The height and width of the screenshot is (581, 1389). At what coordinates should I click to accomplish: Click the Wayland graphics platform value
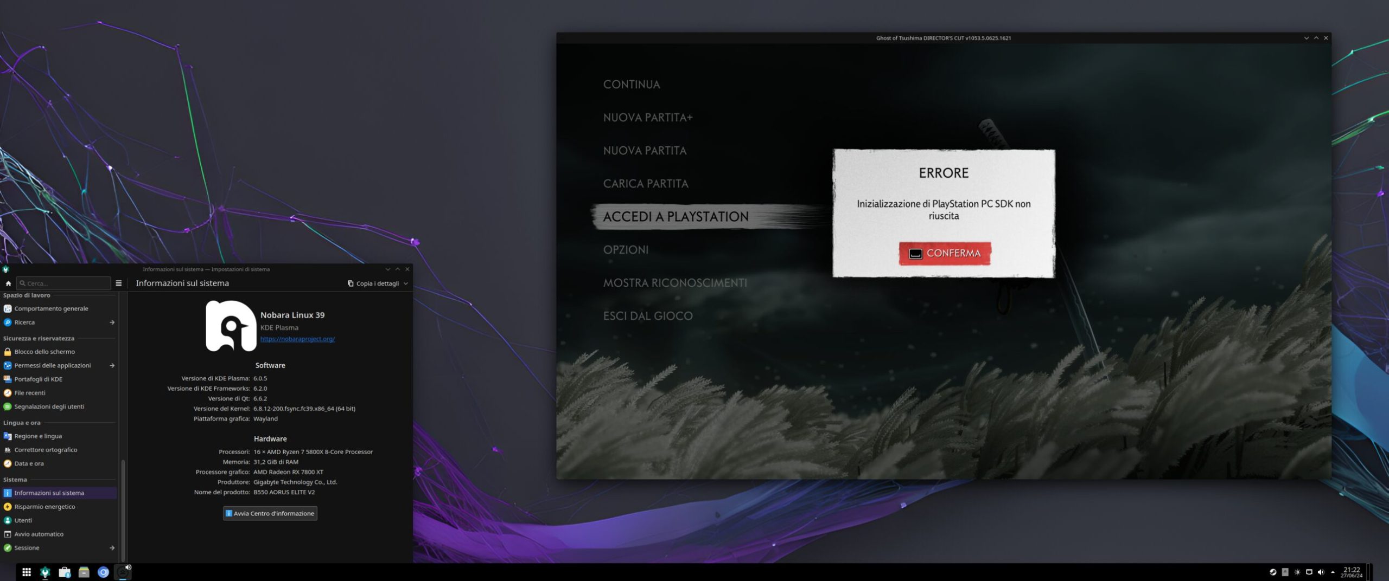(x=265, y=419)
